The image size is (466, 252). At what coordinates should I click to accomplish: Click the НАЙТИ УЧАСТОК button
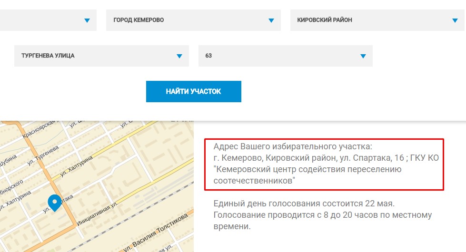point(193,91)
